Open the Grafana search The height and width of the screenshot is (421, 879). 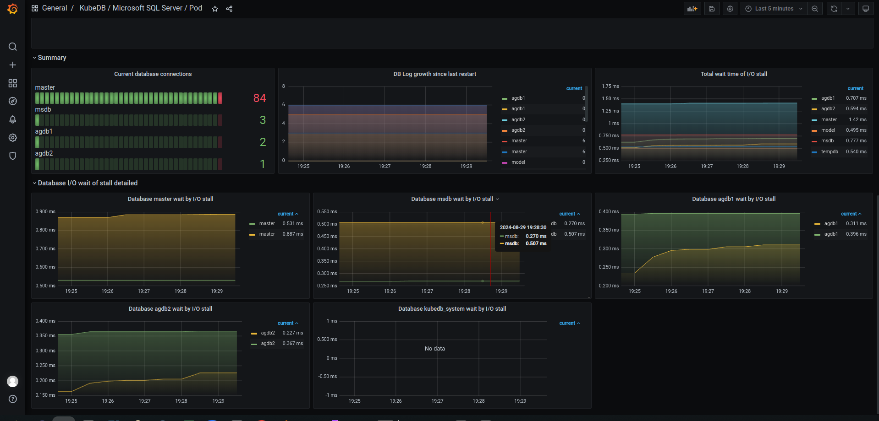(x=12, y=46)
